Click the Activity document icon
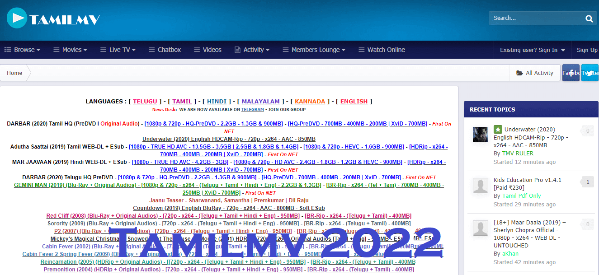 [237, 50]
